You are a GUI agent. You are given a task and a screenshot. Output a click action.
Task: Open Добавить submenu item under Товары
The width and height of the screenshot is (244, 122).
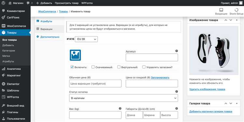(8, 45)
